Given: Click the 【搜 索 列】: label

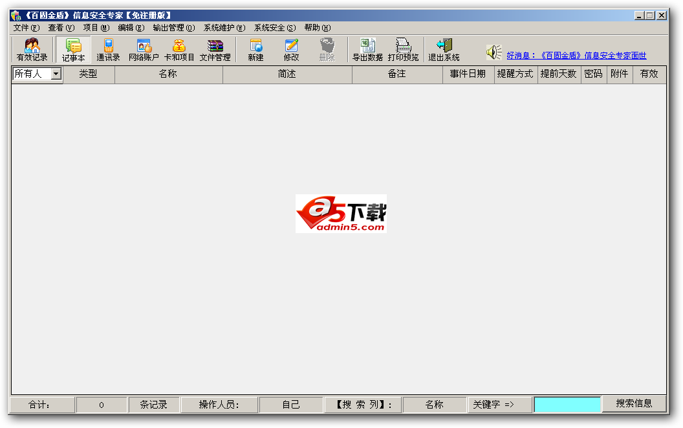Looking at the screenshot, I should [363, 405].
